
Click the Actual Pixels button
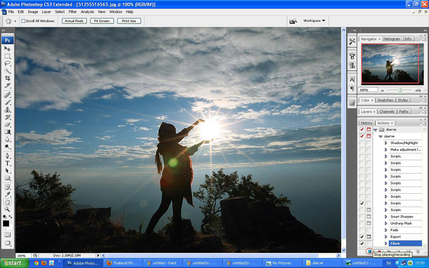(74, 21)
